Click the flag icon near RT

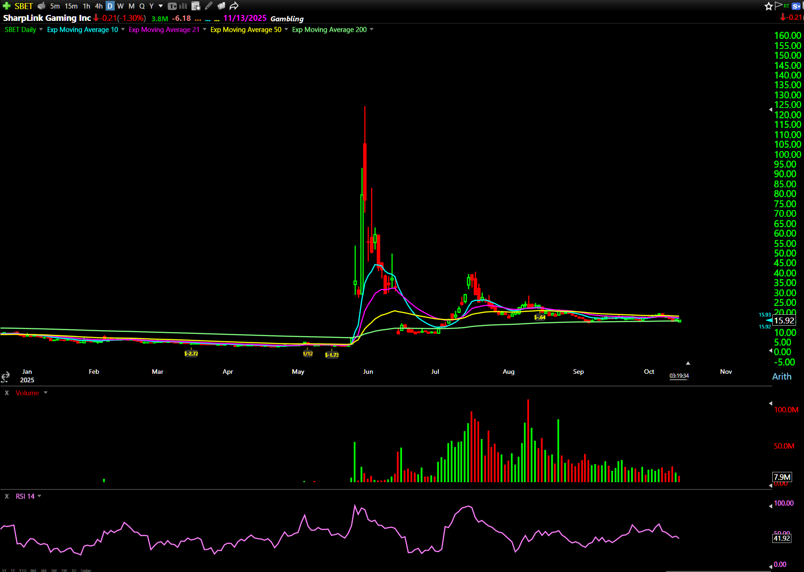[779, 5]
